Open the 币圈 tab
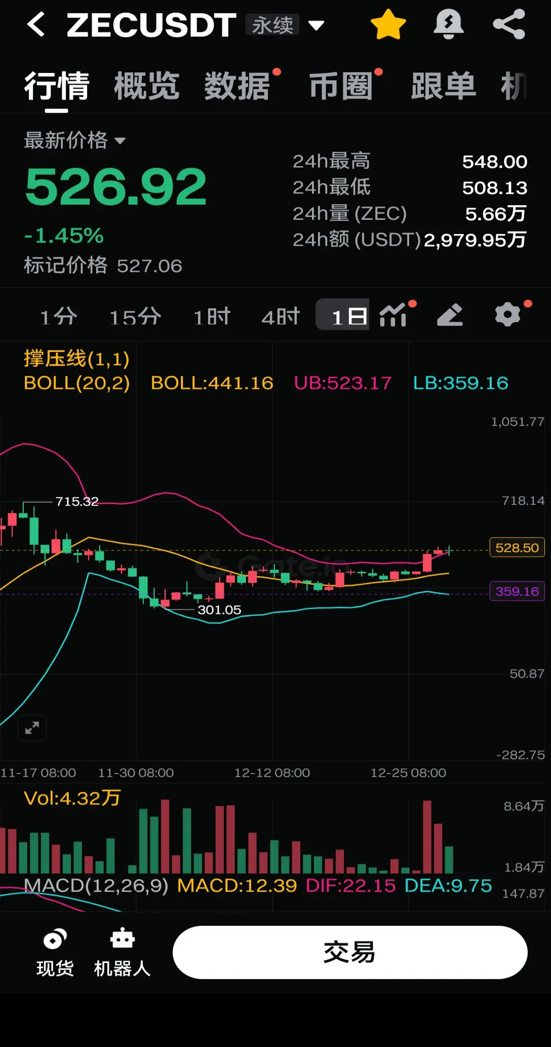 pyautogui.click(x=341, y=86)
